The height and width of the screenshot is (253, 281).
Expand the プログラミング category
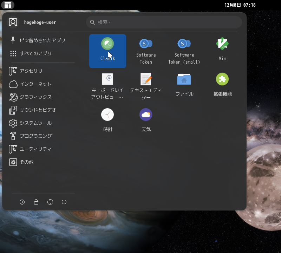click(37, 136)
